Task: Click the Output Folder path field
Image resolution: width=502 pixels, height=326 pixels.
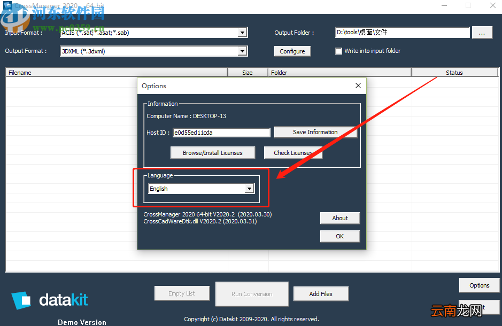Action: click(x=403, y=32)
